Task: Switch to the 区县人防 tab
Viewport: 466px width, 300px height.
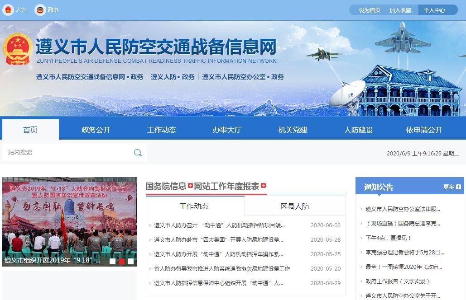Action: (x=295, y=206)
